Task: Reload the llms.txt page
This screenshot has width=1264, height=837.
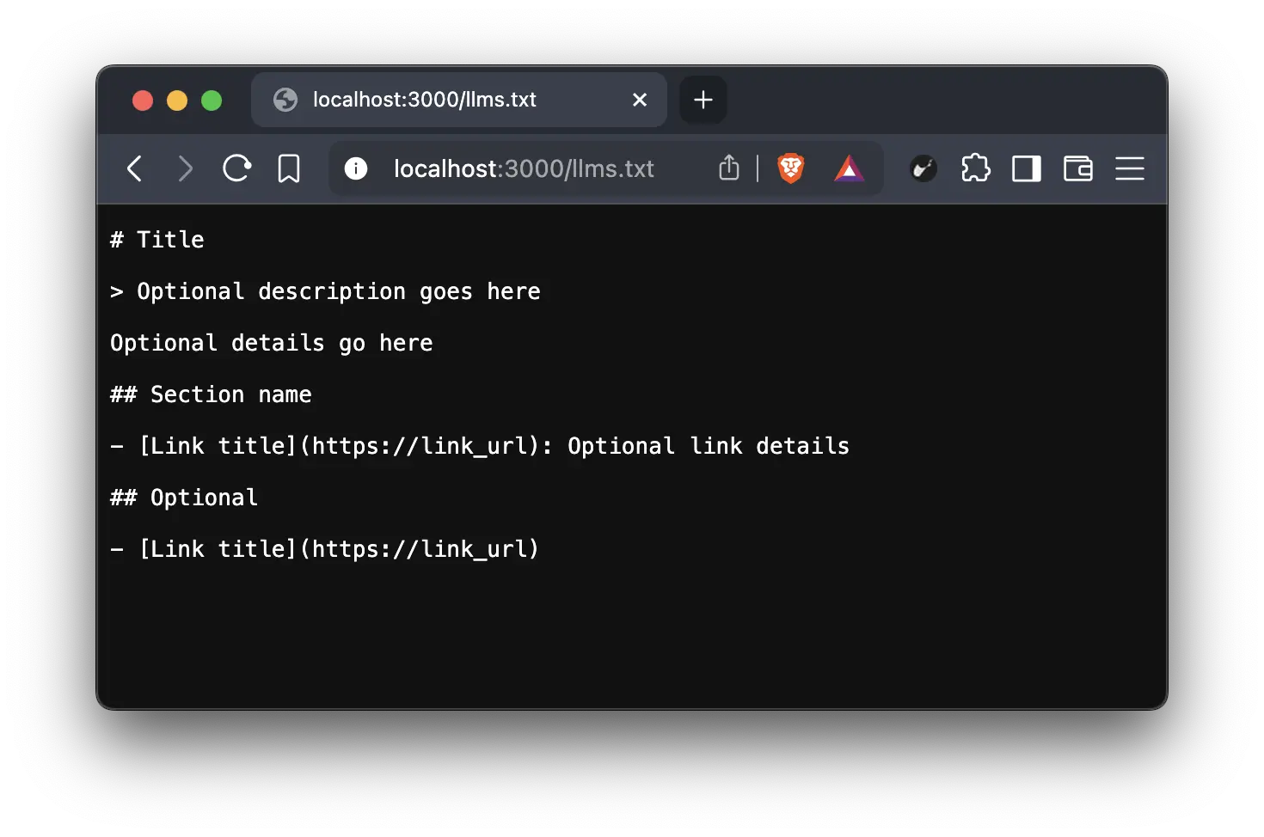Action: [x=236, y=168]
